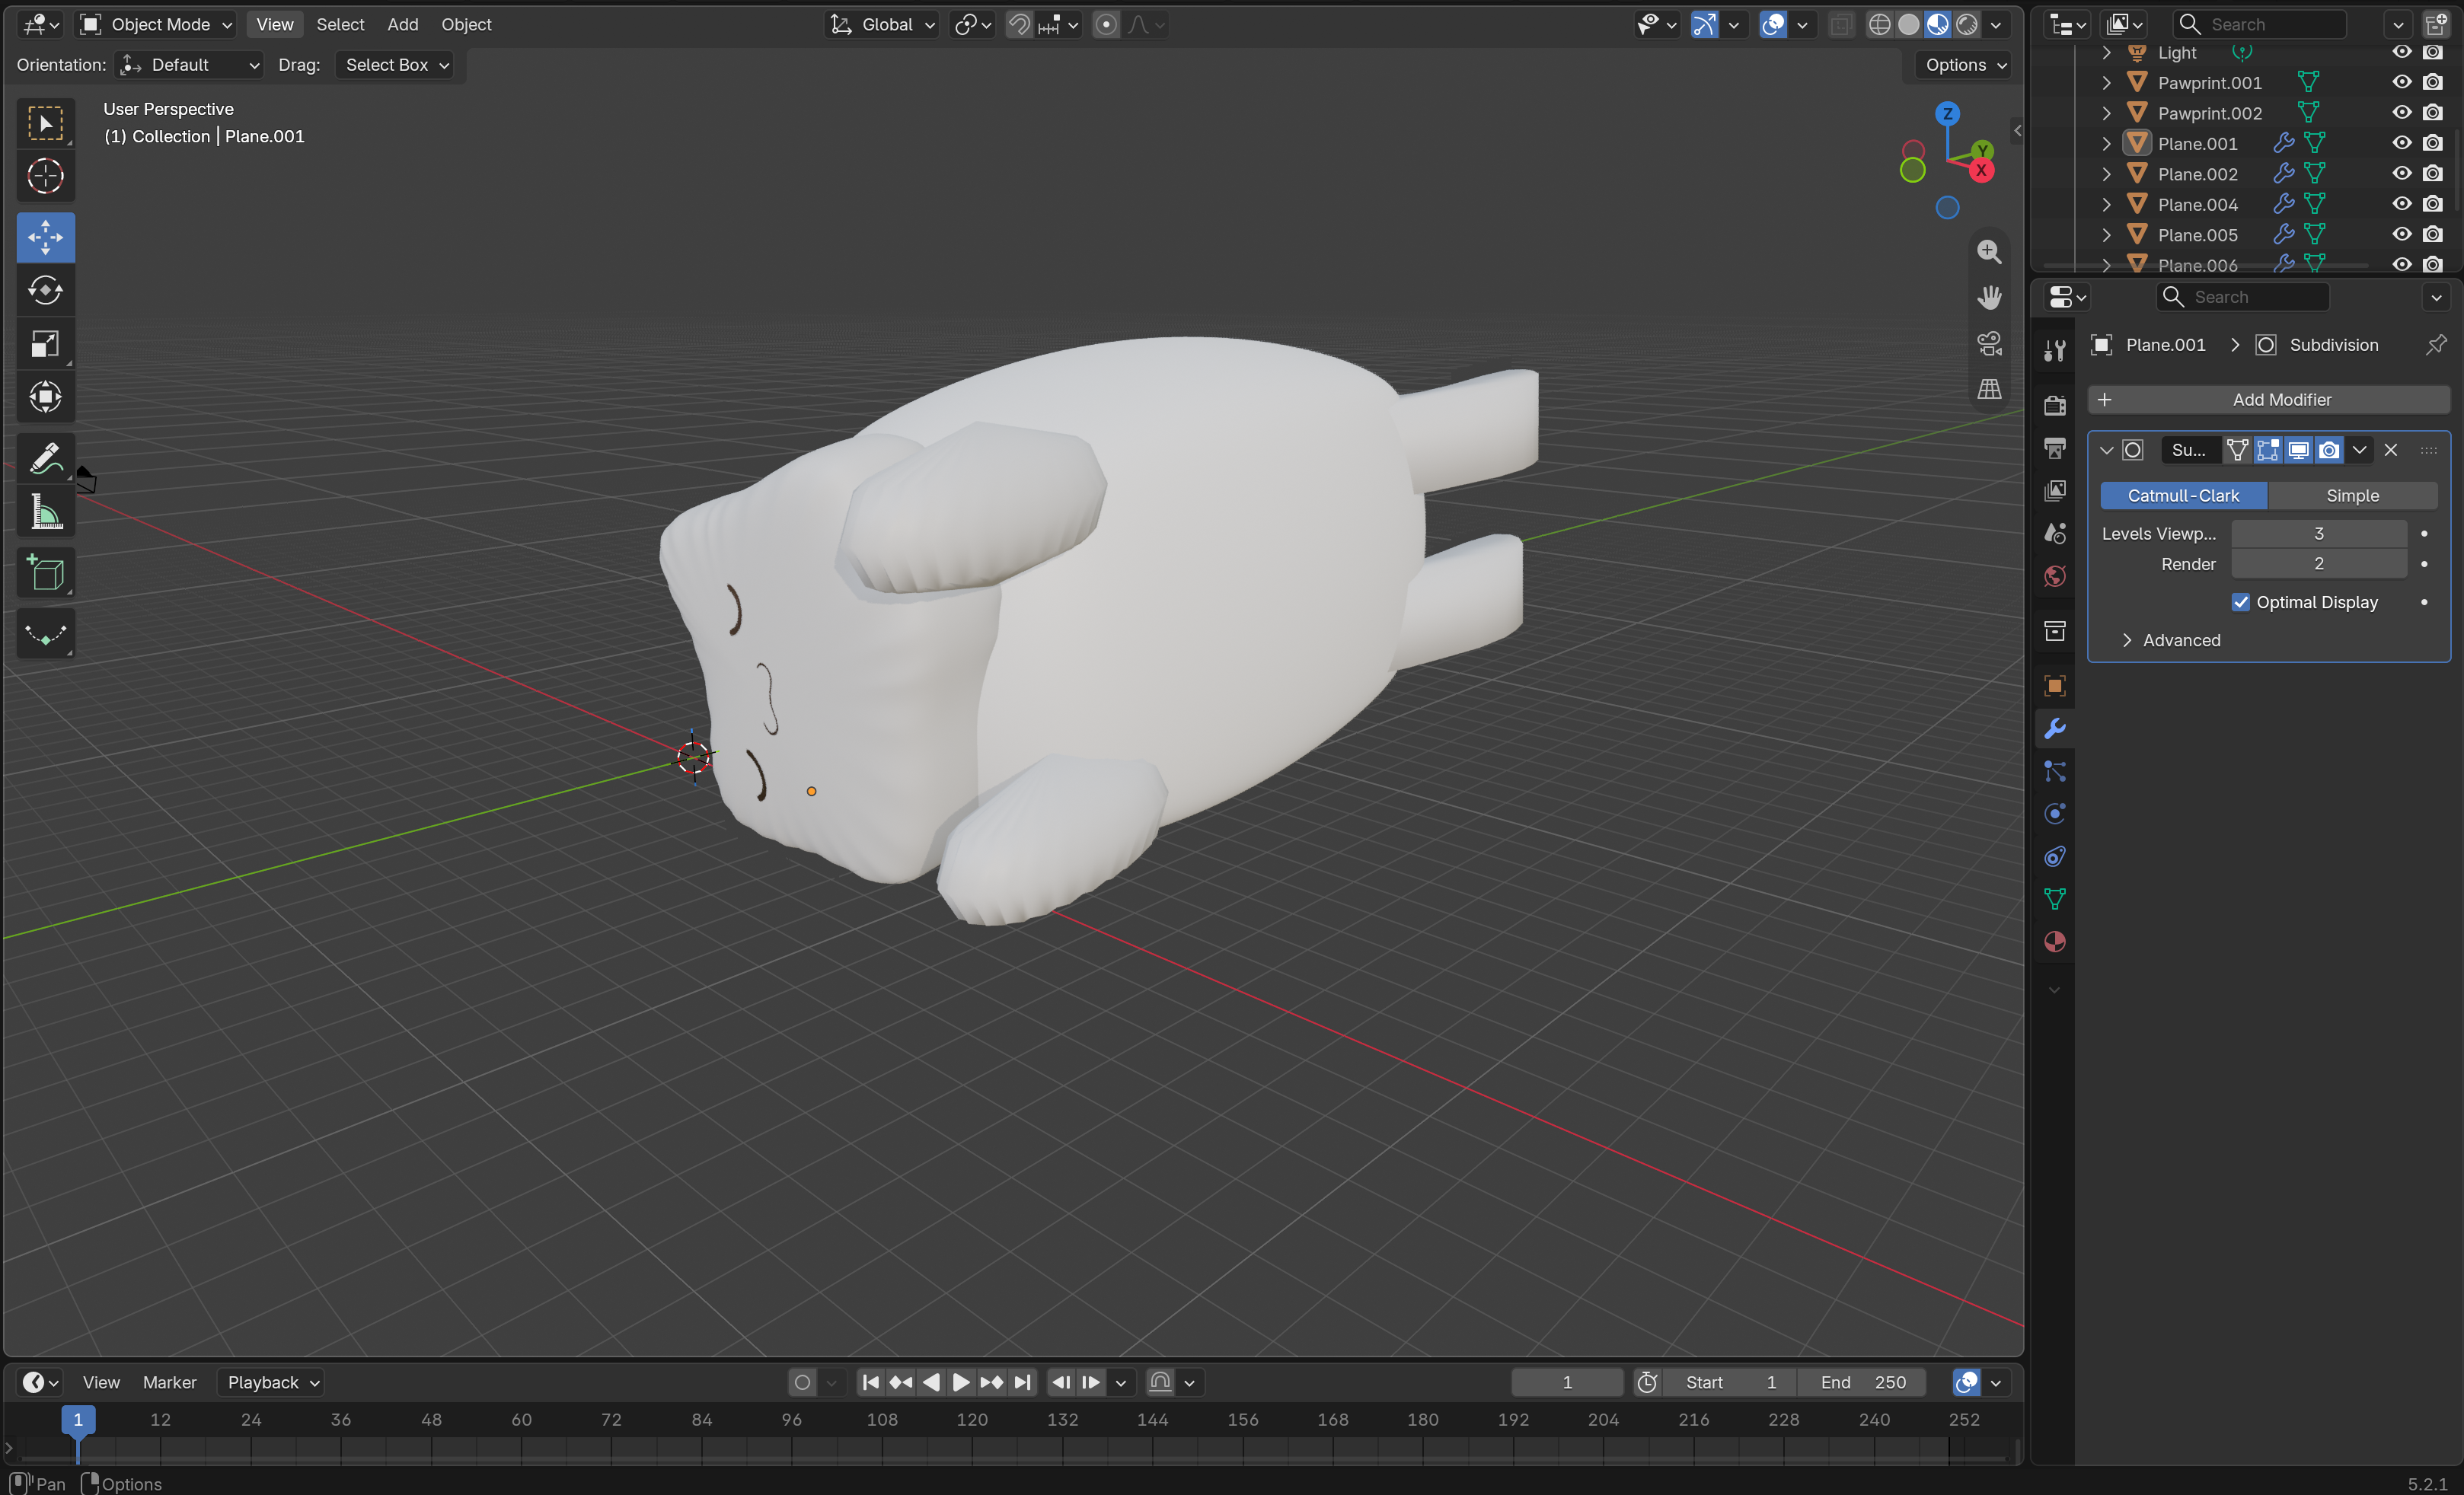2464x1495 pixels.
Task: Toggle snapping magnet icon
Action: (1019, 25)
